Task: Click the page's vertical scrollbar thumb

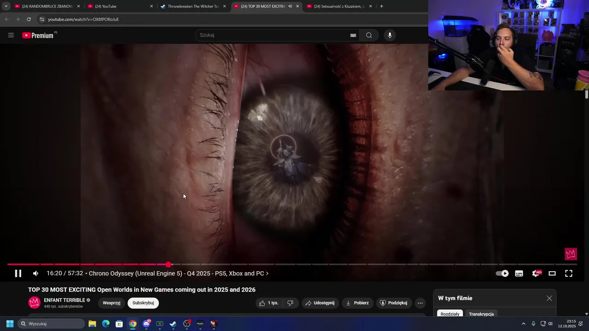Action: tap(587, 94)
